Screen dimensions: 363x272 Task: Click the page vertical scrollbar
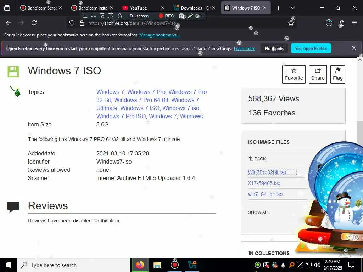[360, 131]
